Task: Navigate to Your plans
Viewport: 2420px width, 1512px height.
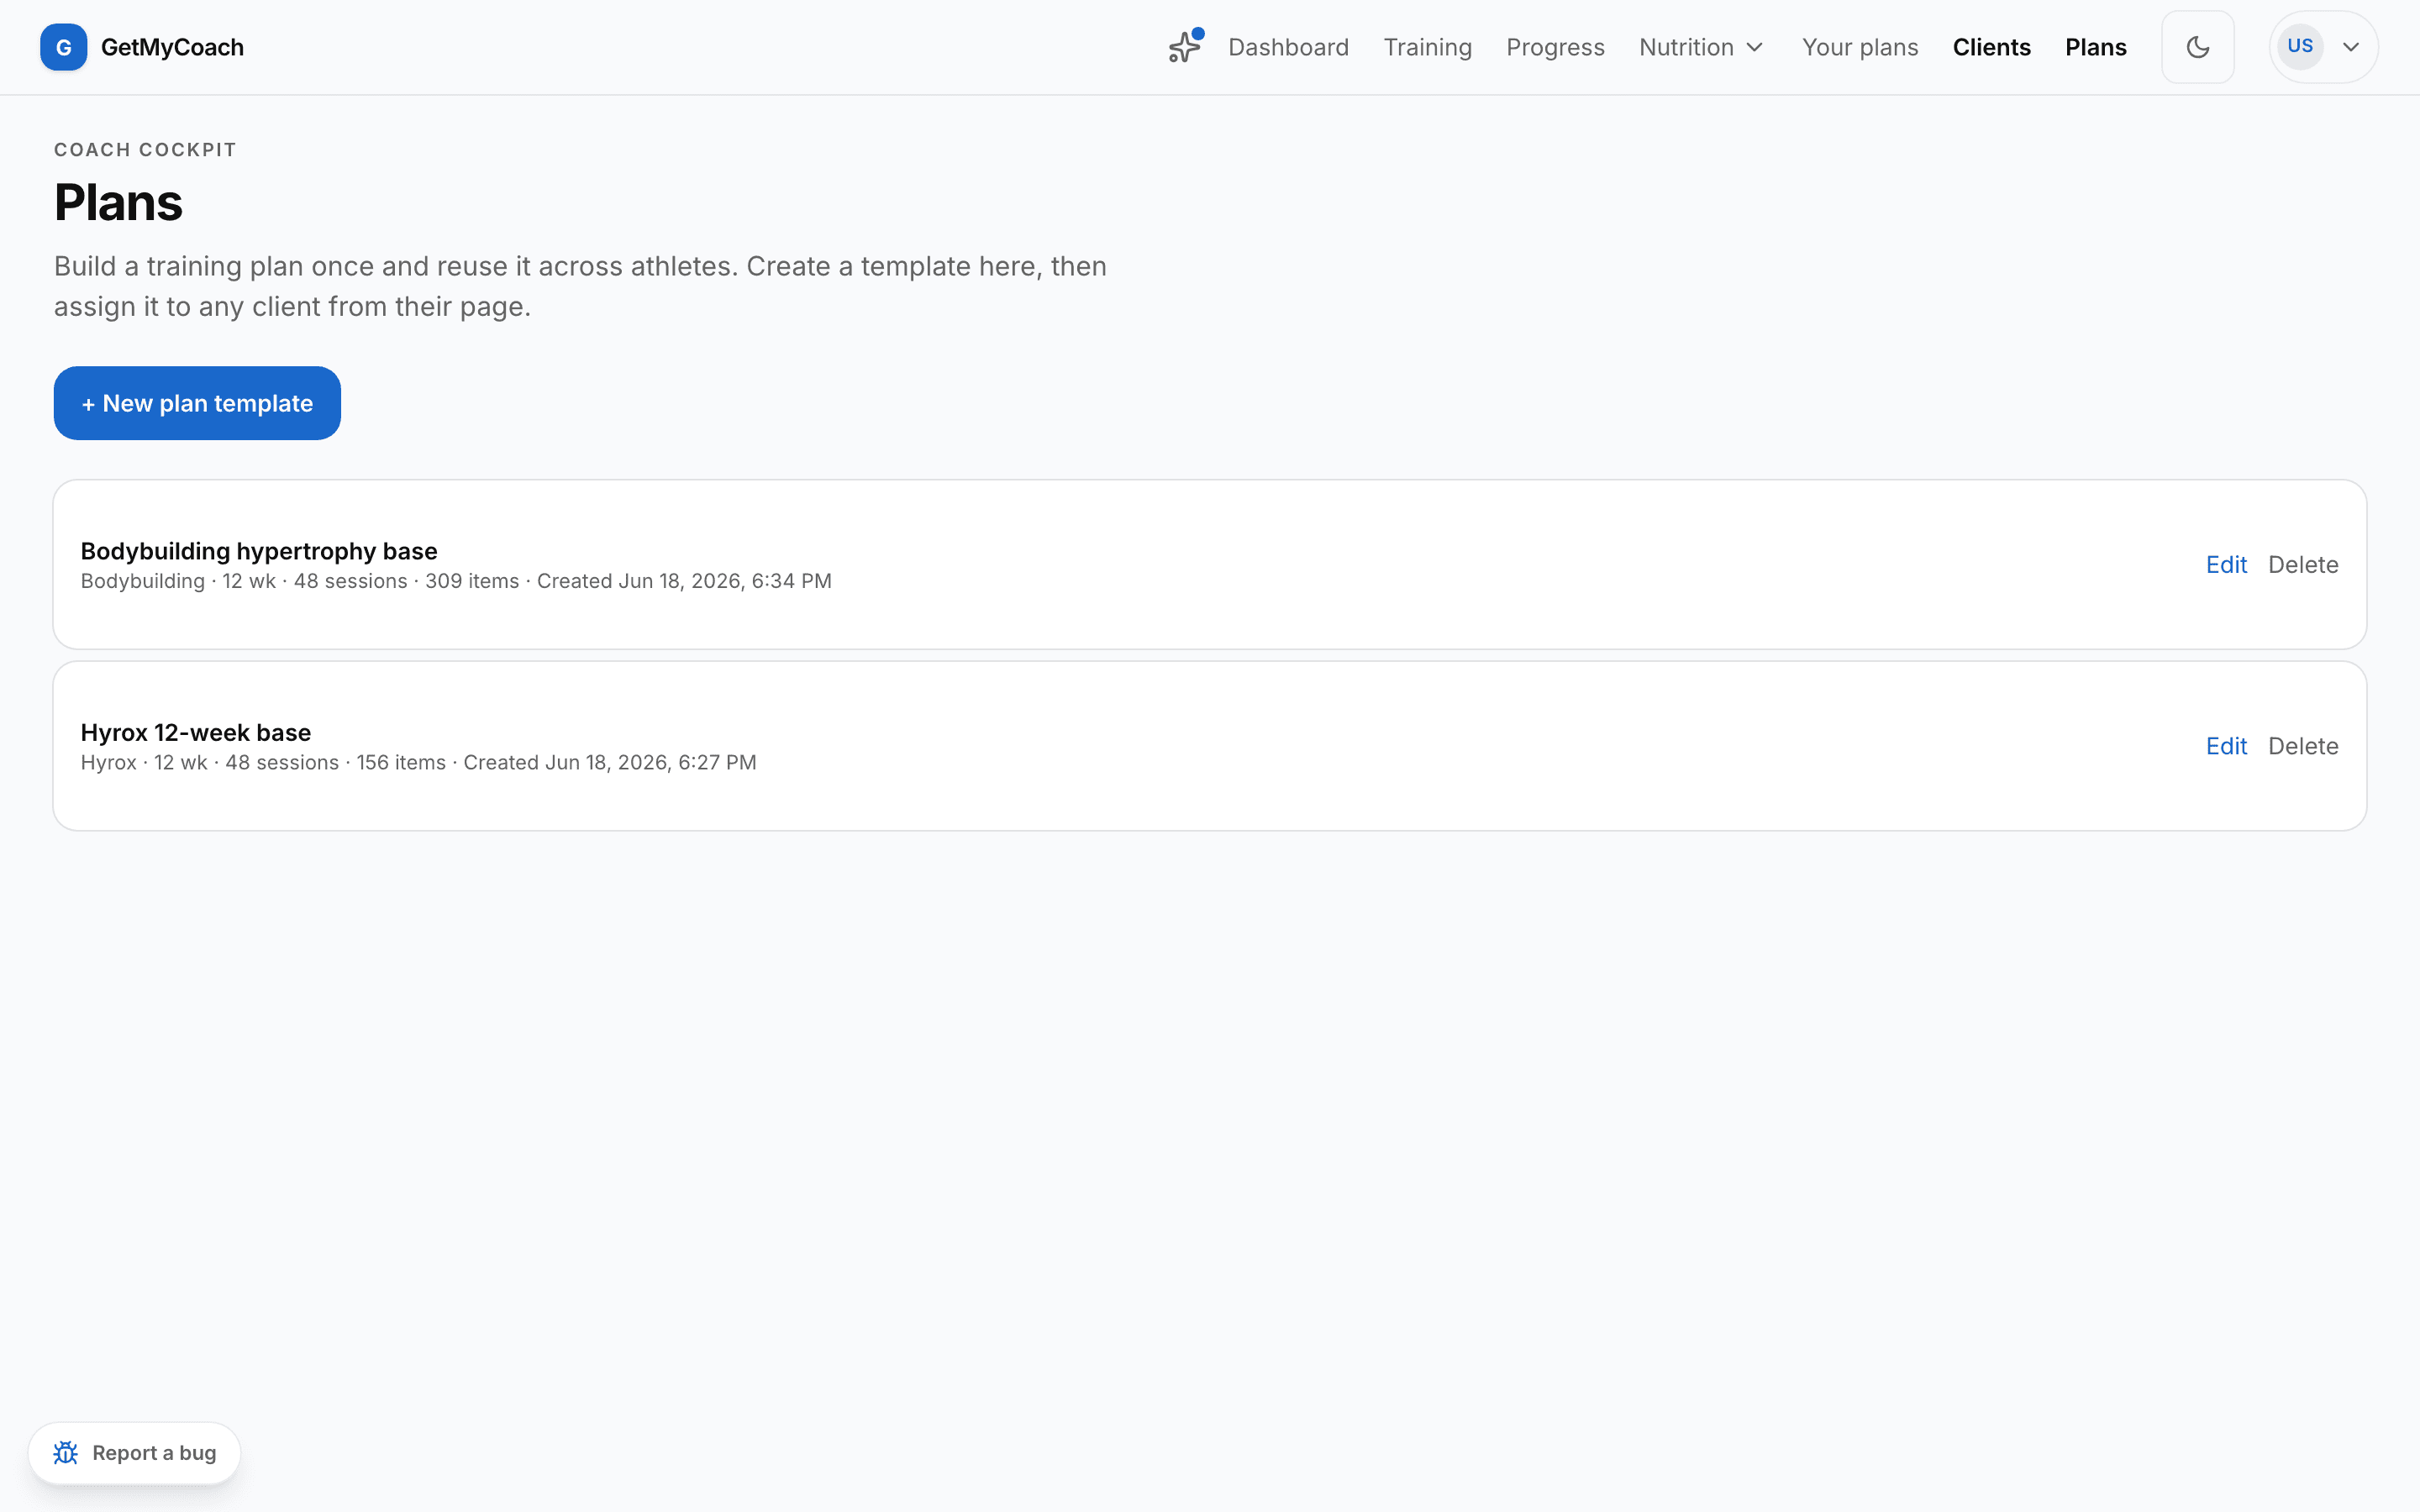Action: [x=1859, y=47]
